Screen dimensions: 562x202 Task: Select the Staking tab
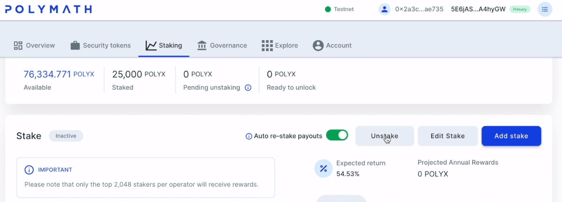point(164,45)
